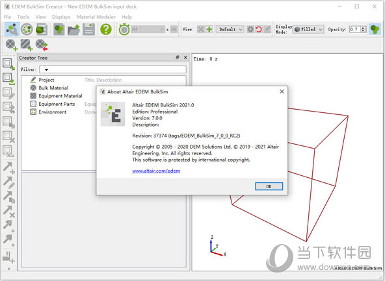The image size is (385, 281).
Task: Float the Creator Tree panel
Action: coord(178,58)
